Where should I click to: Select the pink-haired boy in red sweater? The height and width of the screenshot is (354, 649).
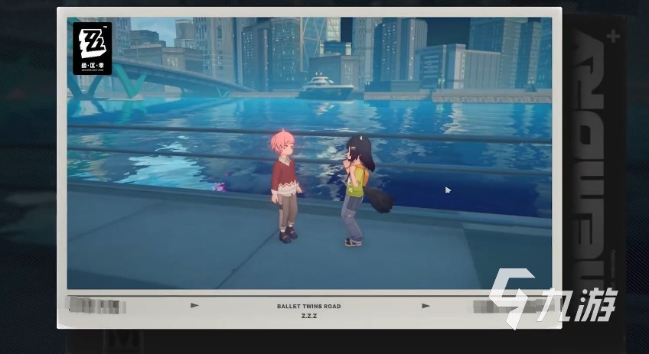285,187
